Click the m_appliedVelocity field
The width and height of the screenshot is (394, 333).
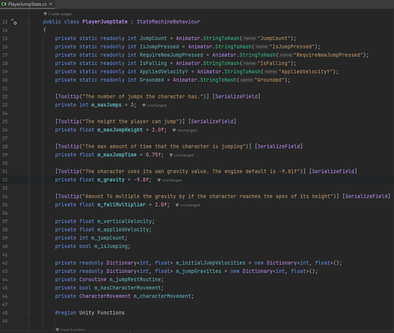click(123, 230)
